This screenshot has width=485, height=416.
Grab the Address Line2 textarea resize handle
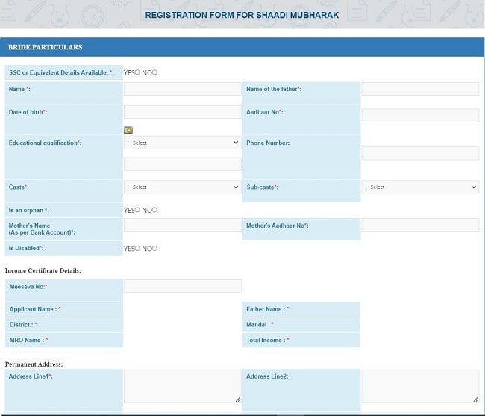[476, 400]
